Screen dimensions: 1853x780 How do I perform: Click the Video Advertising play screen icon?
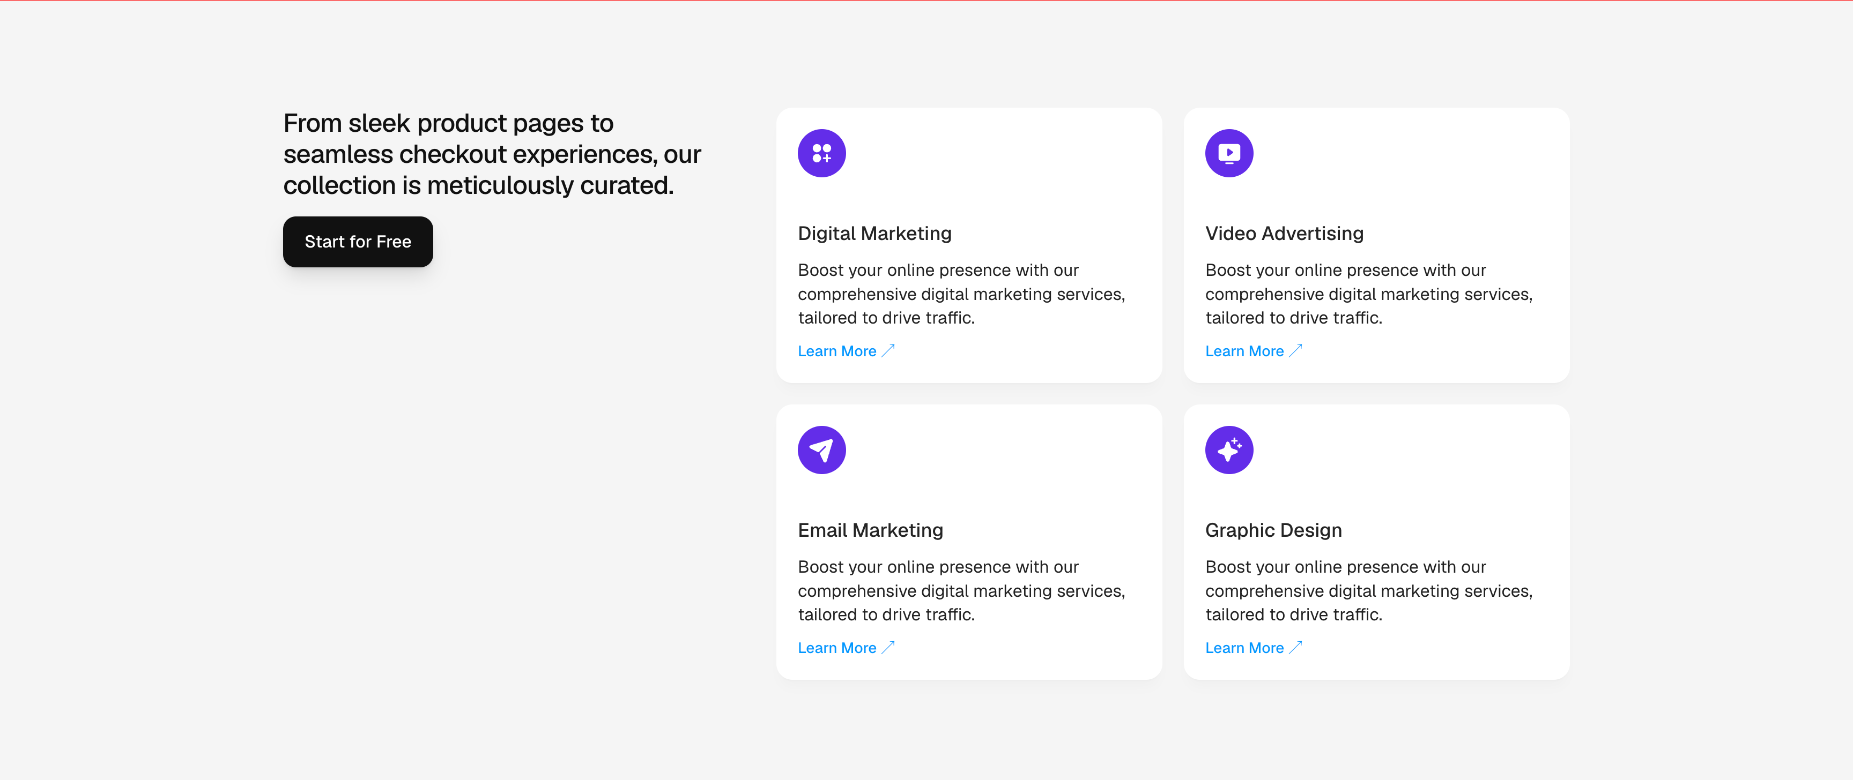pos(1228,153)
